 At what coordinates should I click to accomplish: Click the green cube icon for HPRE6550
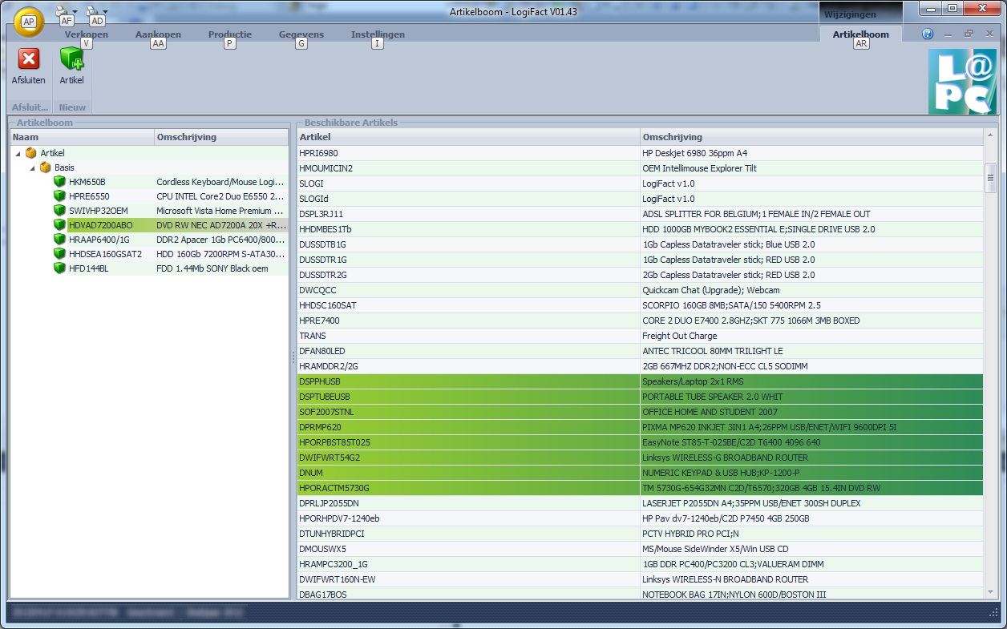coord(59,196)
